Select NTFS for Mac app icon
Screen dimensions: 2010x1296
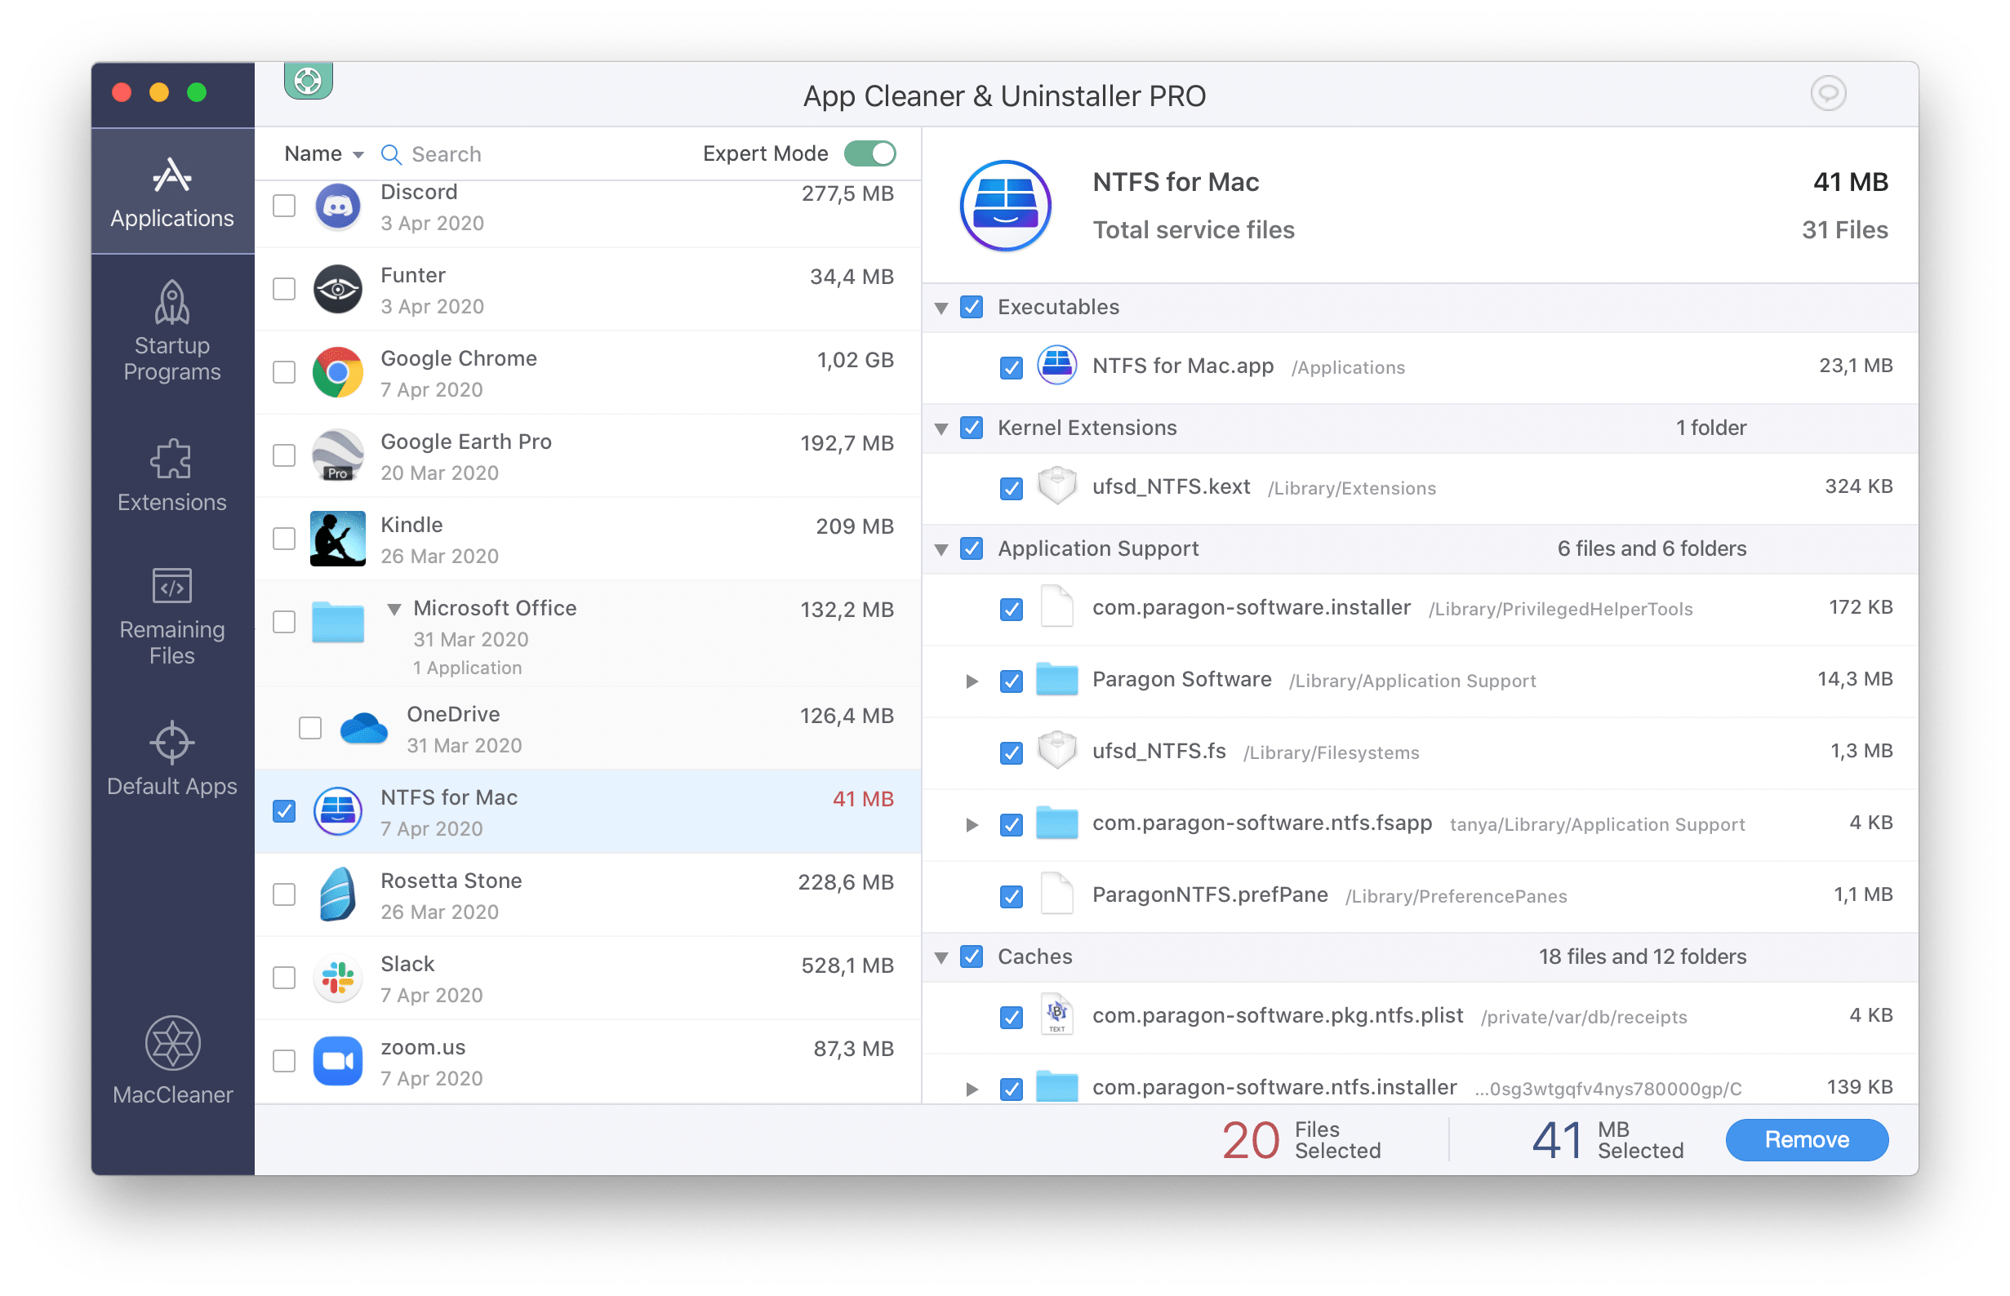(337, 813)
